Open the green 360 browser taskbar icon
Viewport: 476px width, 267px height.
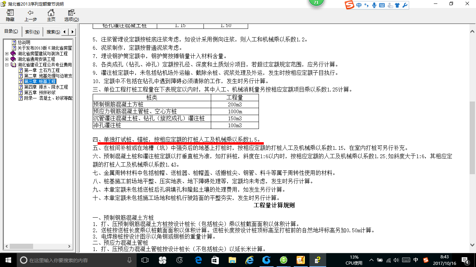[284, 260]
